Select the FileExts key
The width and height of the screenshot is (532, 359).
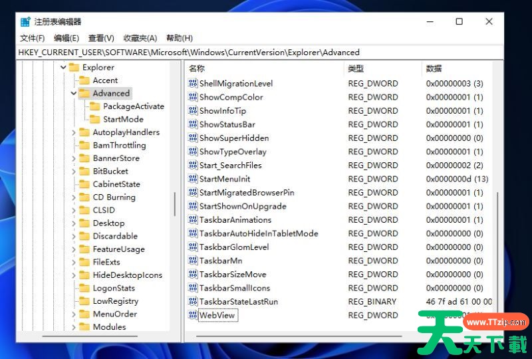(x=106, y=262)
